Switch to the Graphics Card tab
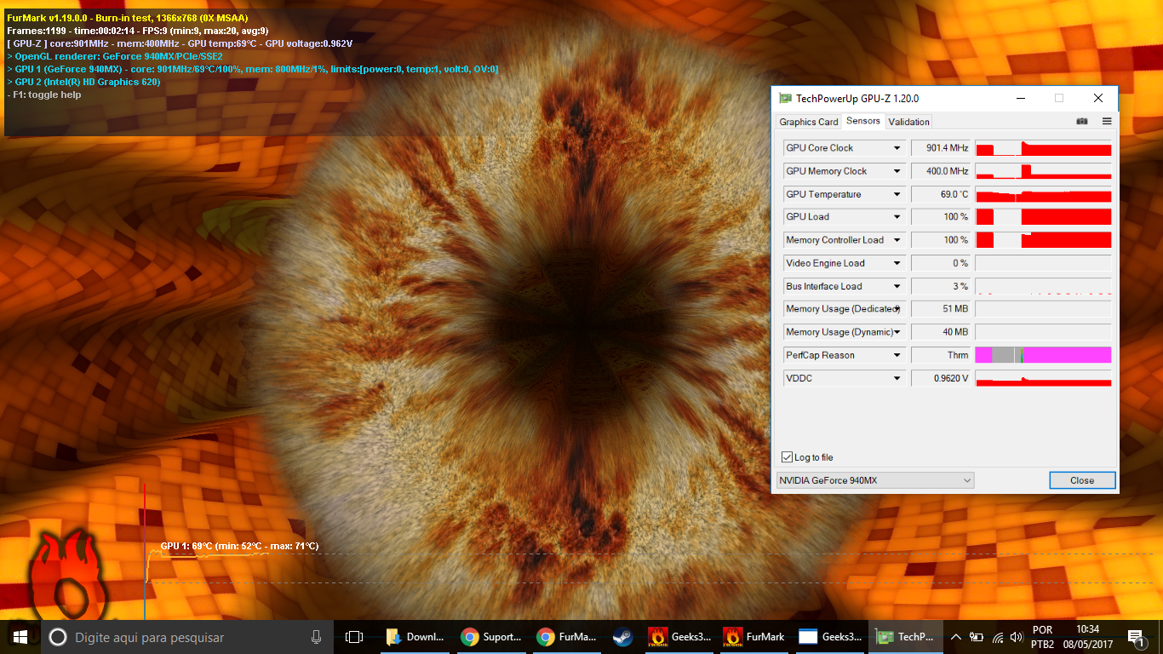1163x654 pixels. pyautogui.click(x=809, y=122)
